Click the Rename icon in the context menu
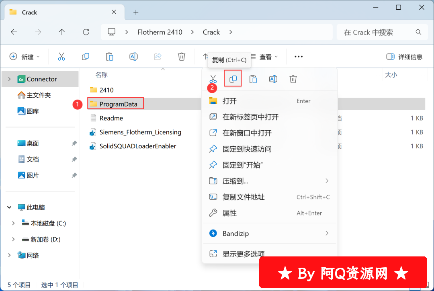 pos(273,79)
